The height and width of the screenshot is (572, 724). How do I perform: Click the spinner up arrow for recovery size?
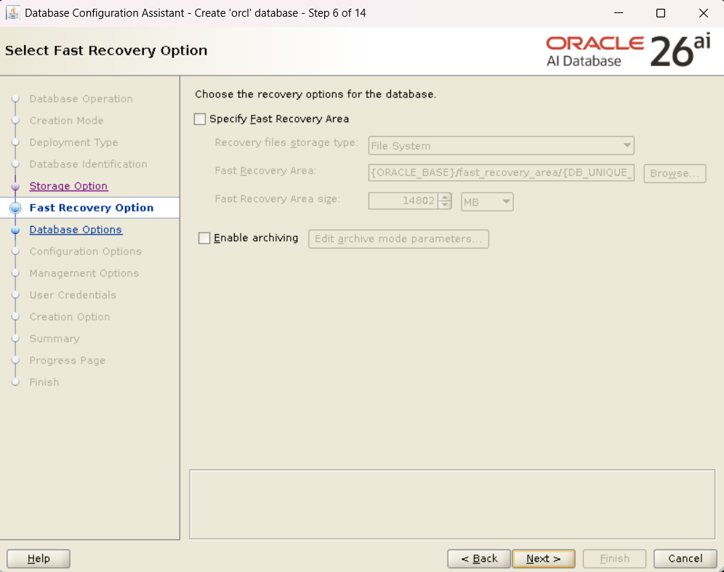pyautogui.click(x=445, y=197)
